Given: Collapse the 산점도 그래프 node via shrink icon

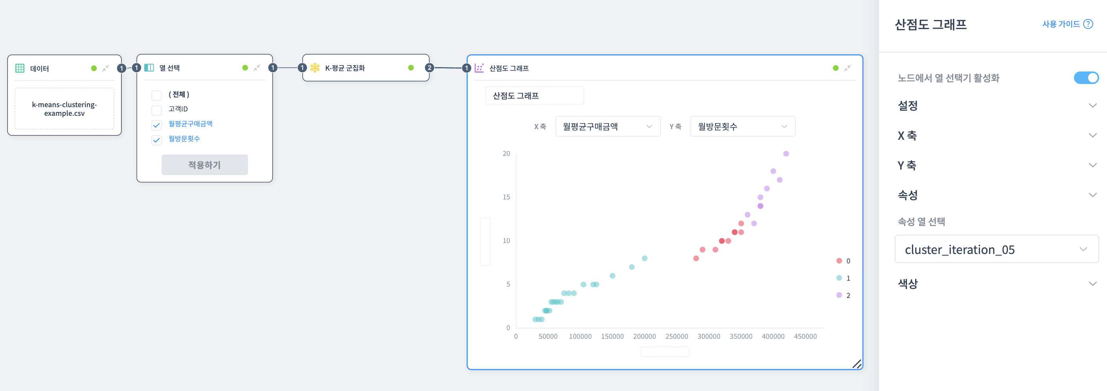Looking at the screenshot, I should (847, 68).
